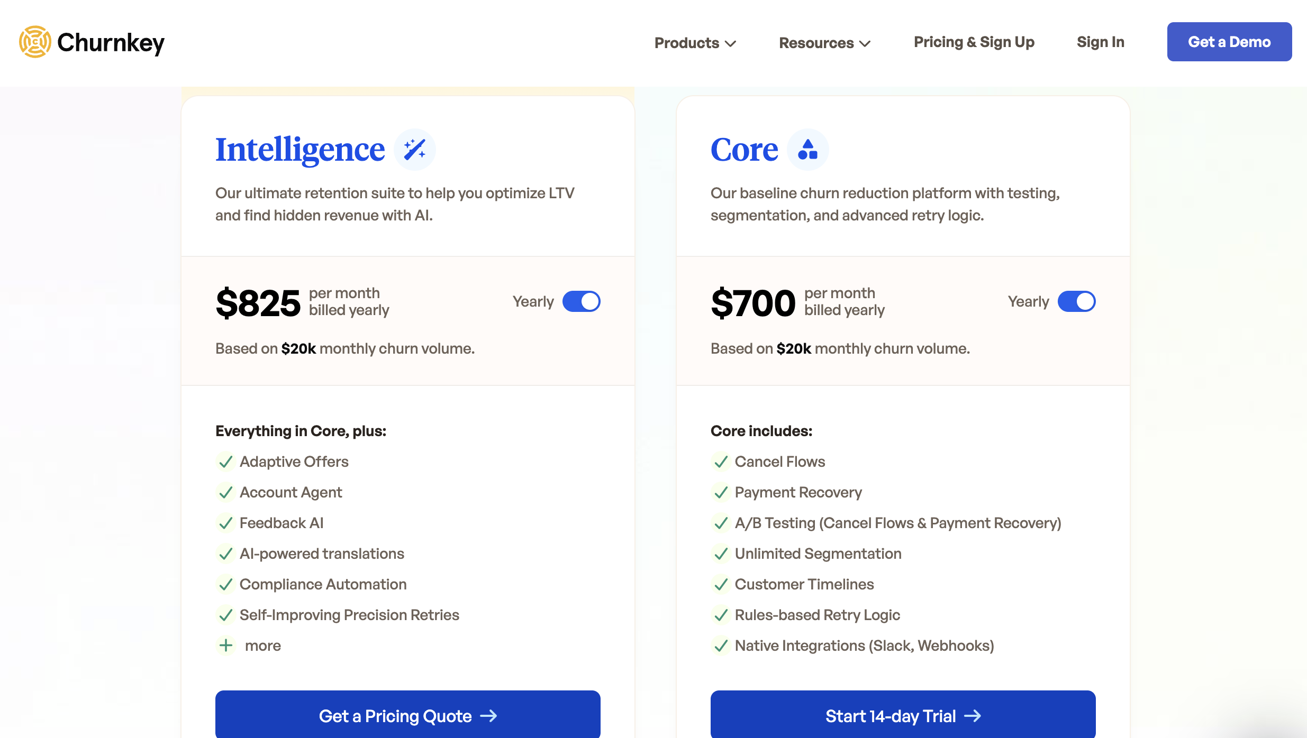Select Sign In from the navigation
Viewport: 1307px width, 738px height.
(1100, 41)
